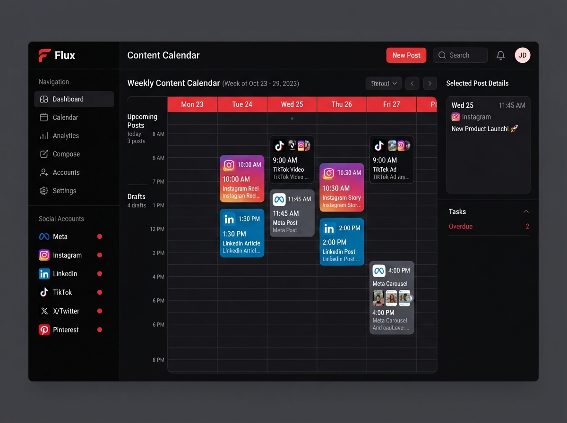
Task: Open the 11:45 AM Meta Post card
Action: pos(292,213)
